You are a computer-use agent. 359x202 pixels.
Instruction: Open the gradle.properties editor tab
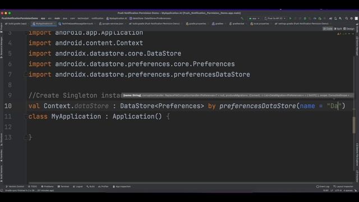click(197, 24)
